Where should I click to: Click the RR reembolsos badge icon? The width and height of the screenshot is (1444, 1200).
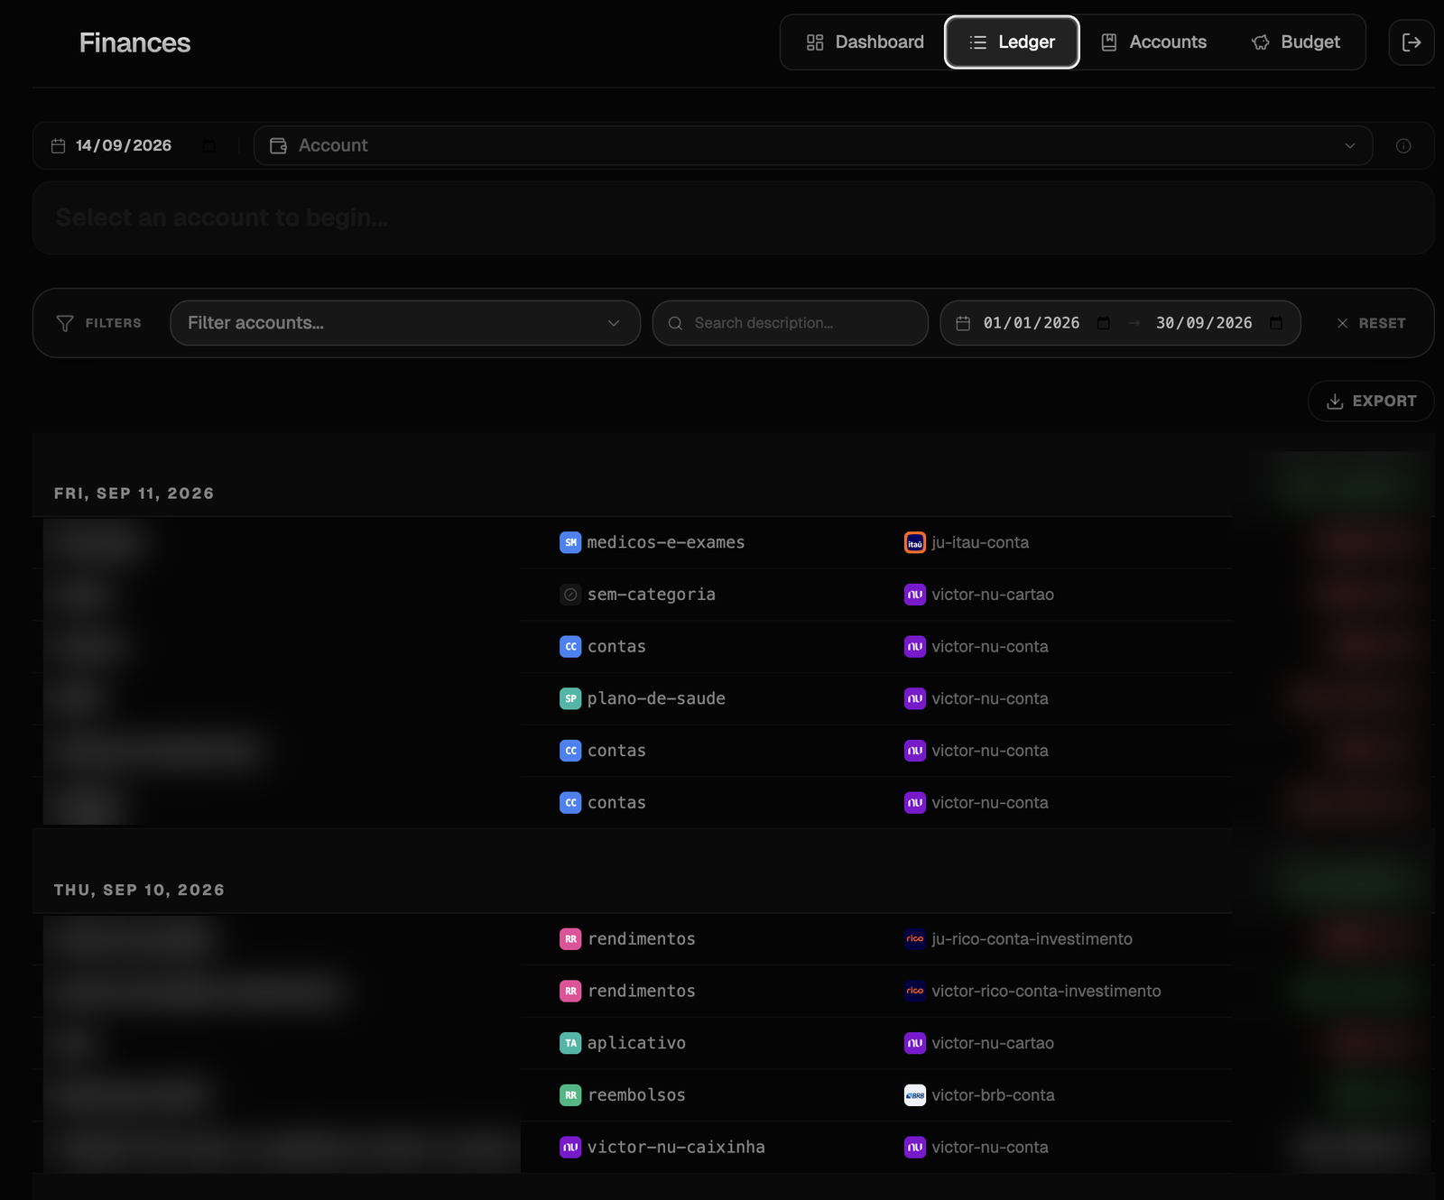(570, 1095)
